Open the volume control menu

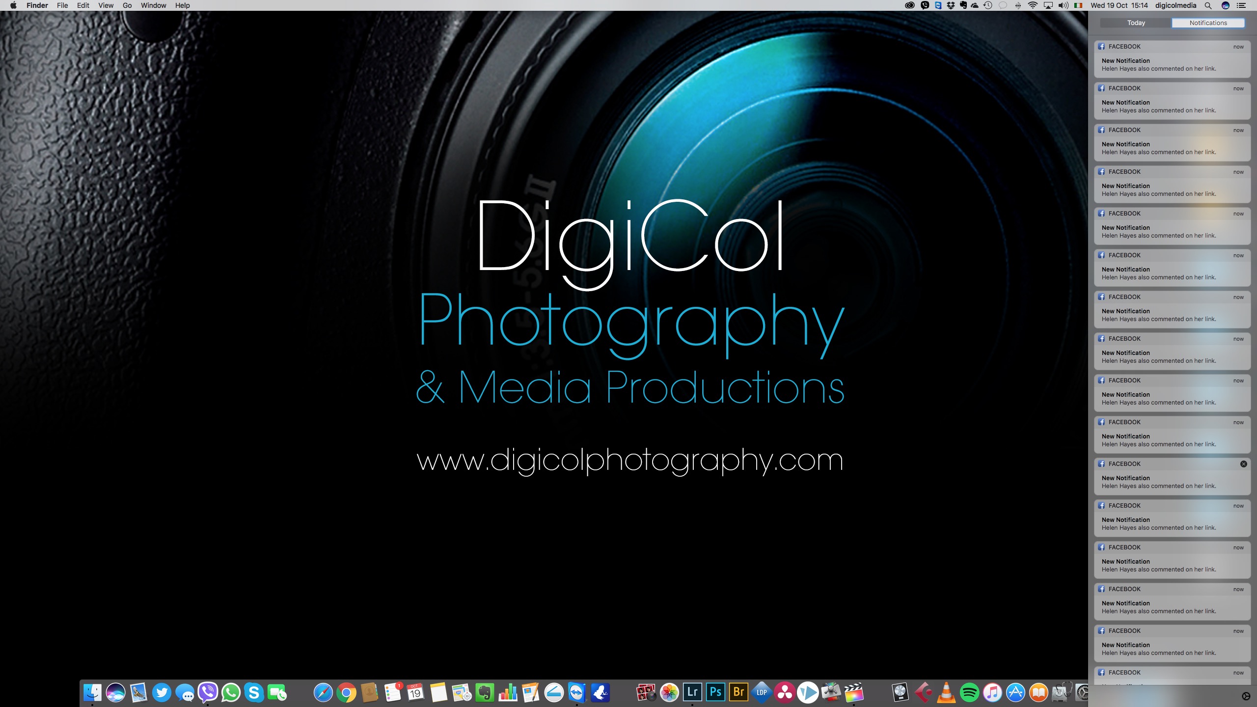point(1064,5)
